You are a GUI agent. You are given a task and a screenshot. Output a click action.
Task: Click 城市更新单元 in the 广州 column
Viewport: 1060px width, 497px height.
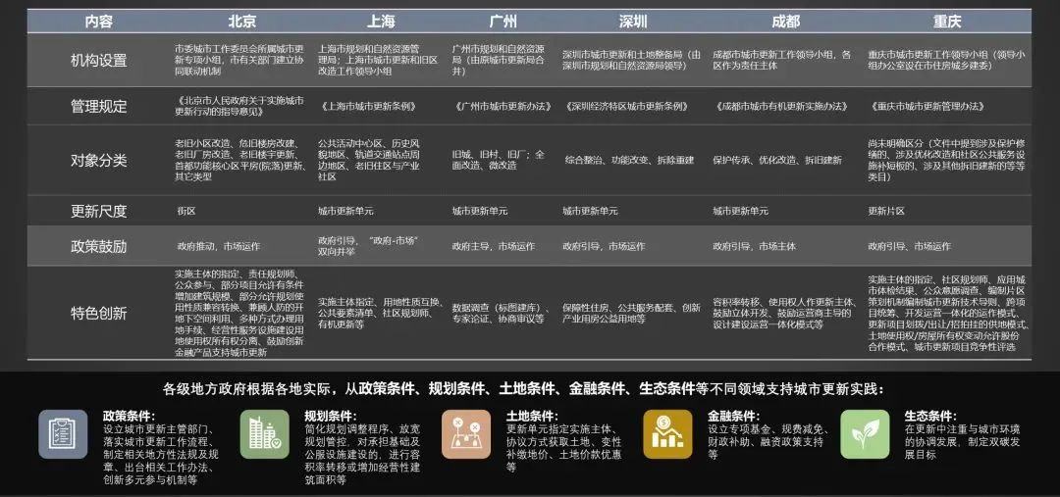pos(480,211)
